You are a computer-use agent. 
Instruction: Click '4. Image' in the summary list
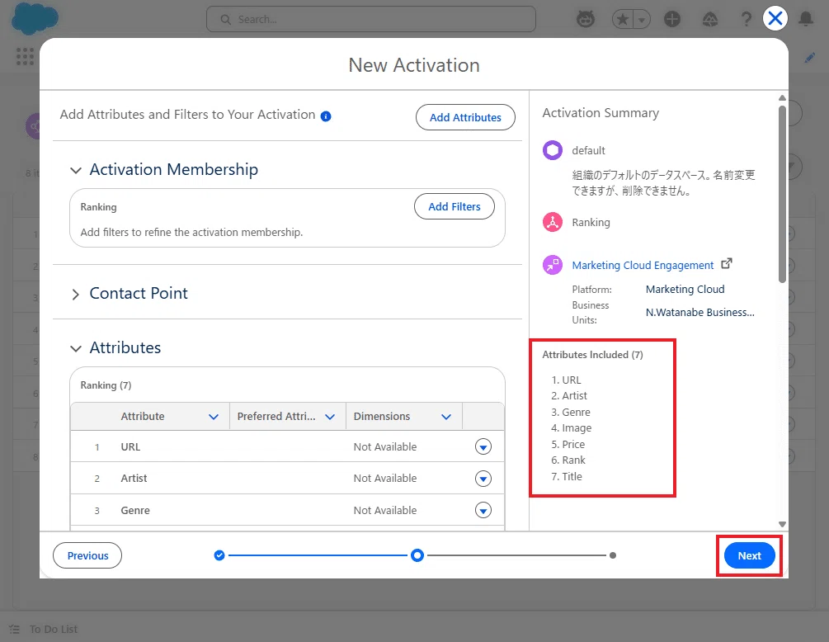tap(572, 427)
